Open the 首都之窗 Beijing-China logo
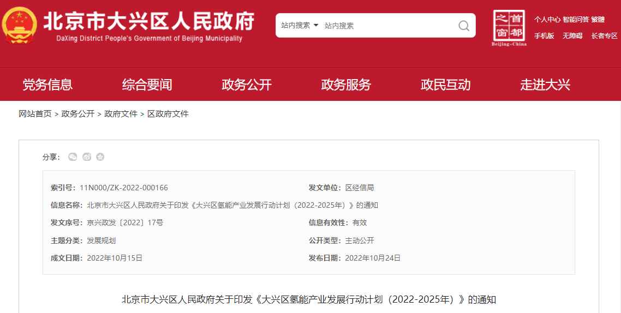Screen dimensions: 621x313 [x=509, y=28]
